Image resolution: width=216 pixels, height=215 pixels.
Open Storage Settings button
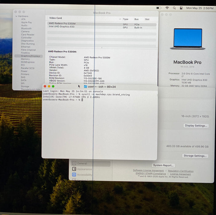(x=195, y=156)
